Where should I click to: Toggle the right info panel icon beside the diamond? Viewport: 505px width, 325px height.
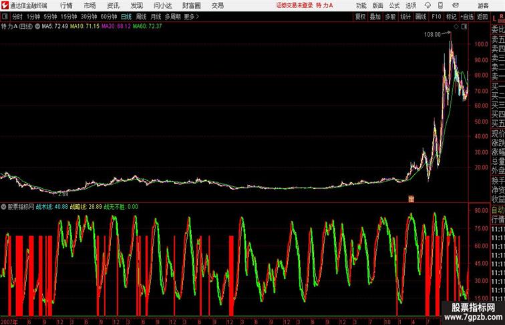point(464,27)
